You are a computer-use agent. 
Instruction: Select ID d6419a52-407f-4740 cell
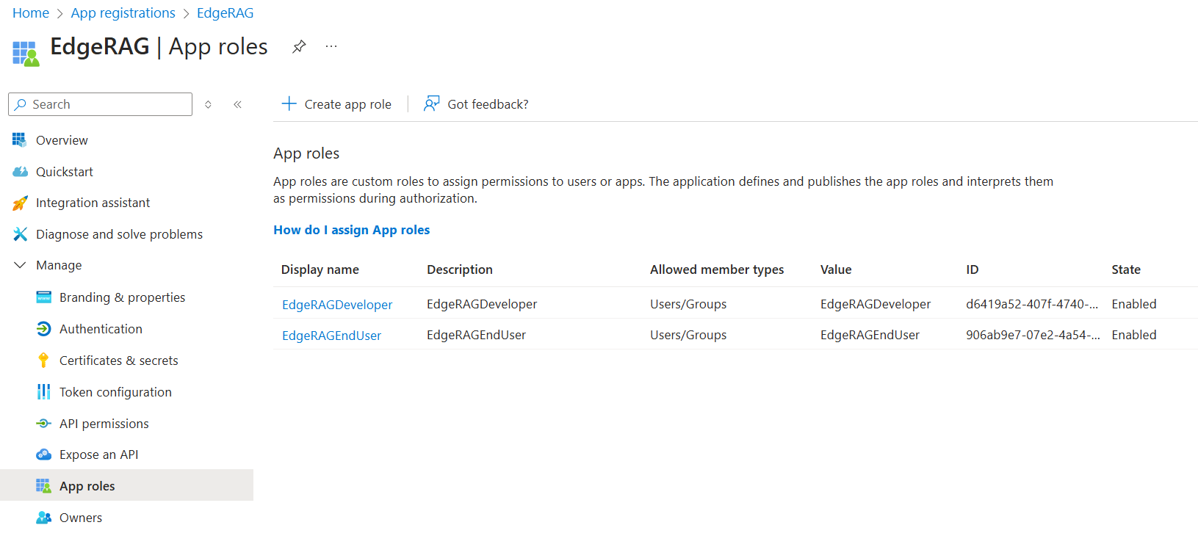click(1032, 304)
